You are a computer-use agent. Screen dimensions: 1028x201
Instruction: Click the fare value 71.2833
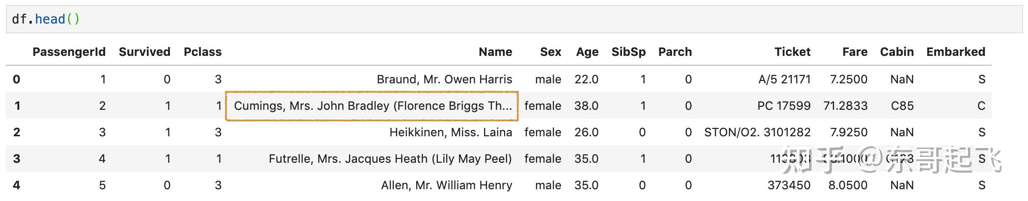(845, 106)
